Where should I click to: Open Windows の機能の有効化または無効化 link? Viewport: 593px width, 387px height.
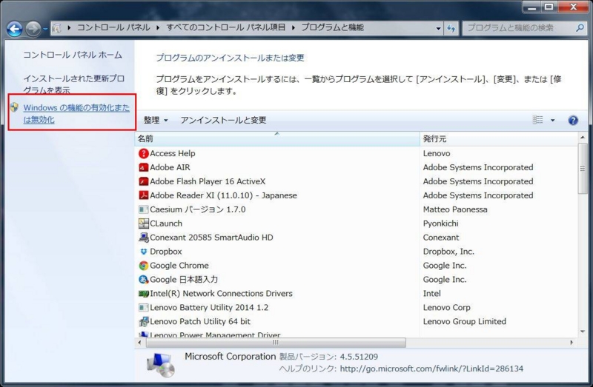click(x=76, y=114)
